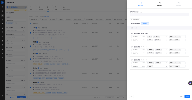Screen dimensions: 192x100
Task: Click the branch icon in top filter dropdown
Action: [8, 7]
